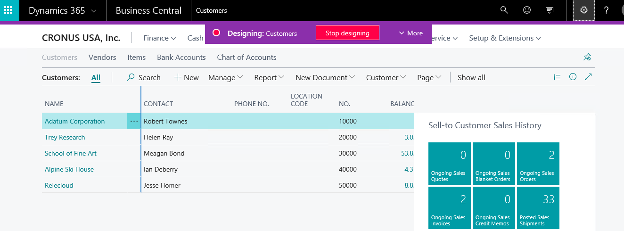Click the pin bookmark icon
The image size is (624, 231).
click(x=587, y=57)
